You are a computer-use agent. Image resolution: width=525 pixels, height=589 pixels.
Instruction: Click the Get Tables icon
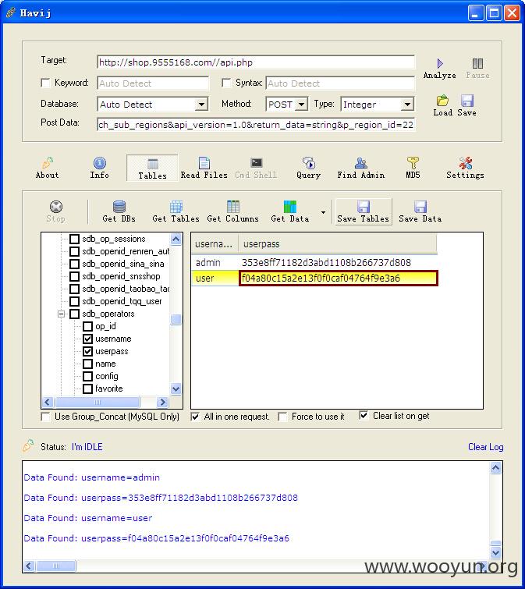click(176, 207)
